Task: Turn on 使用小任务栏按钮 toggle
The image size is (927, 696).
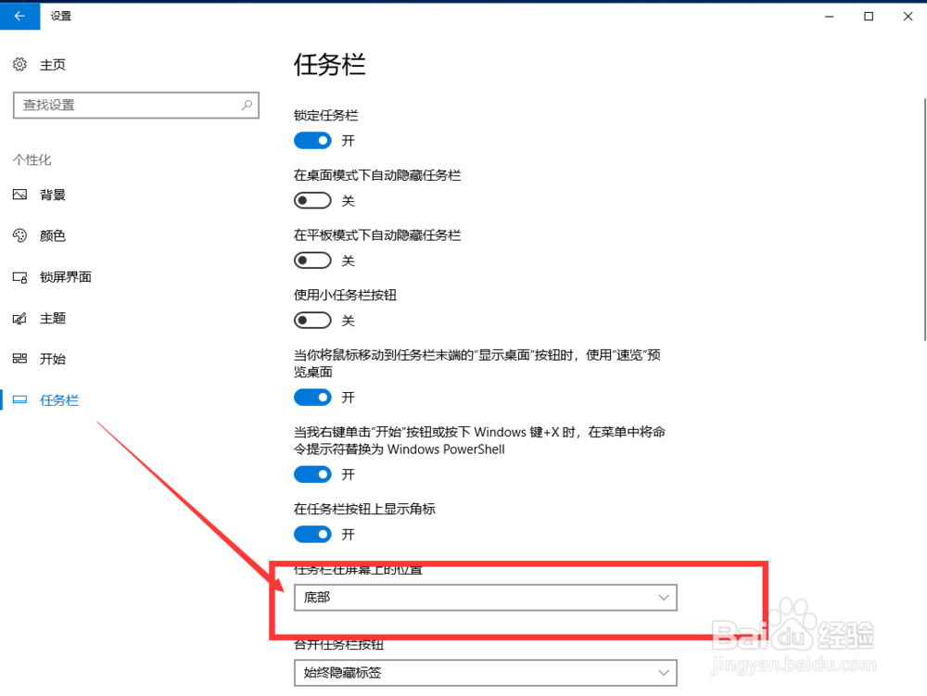Action: 312,320
